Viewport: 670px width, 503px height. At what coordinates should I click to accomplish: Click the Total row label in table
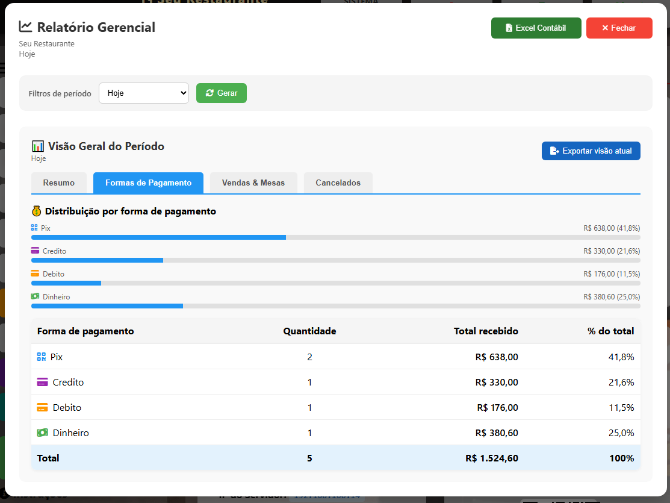(48, 458)
